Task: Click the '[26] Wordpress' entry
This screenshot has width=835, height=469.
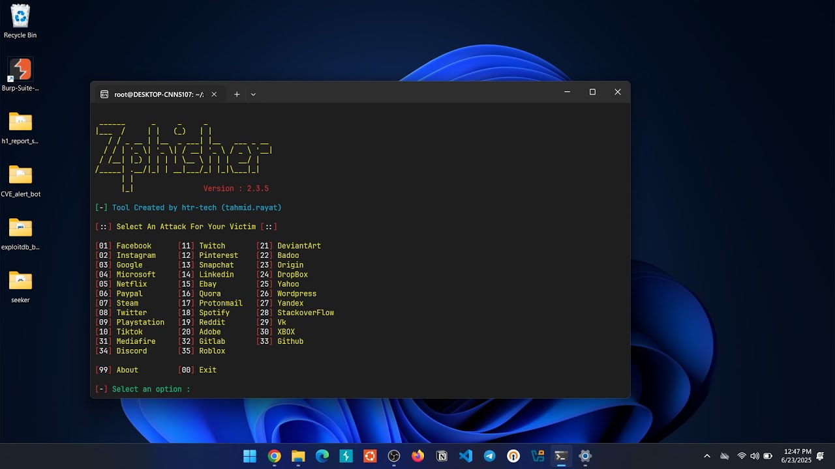Action: coord(286,294)
